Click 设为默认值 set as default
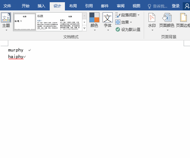This screenshot has width=190, height=158. [x=128, y=29]
